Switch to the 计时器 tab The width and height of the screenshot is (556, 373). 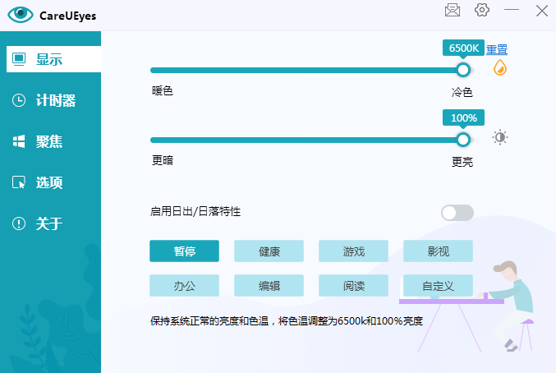[50, 100]
